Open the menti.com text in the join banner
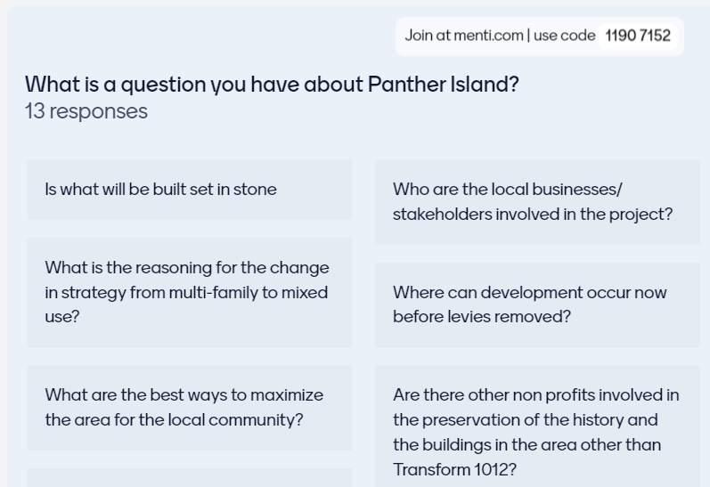The image size is (710, 487). click(x=488, y=36)
